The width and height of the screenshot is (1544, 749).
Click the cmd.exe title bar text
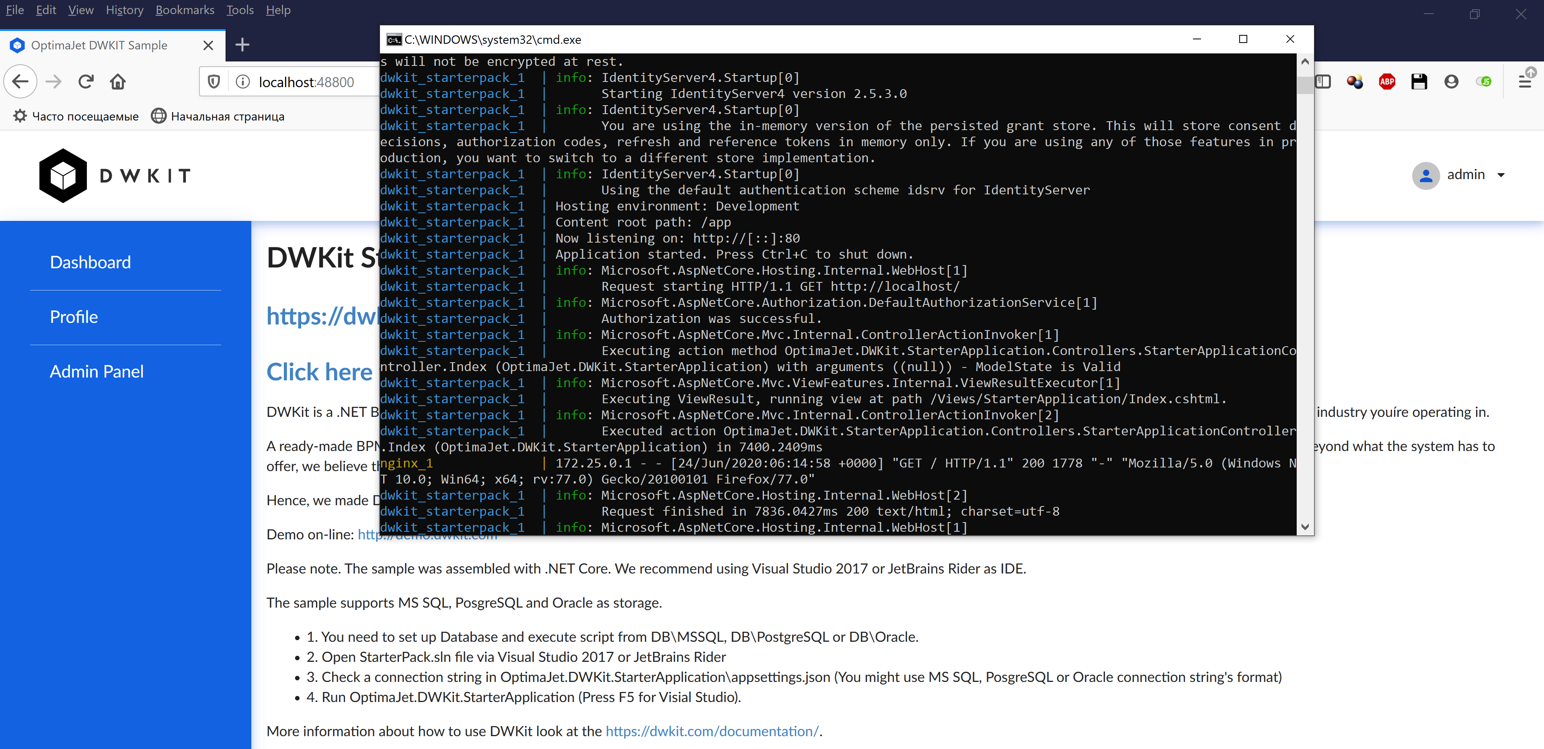point(493,39)
